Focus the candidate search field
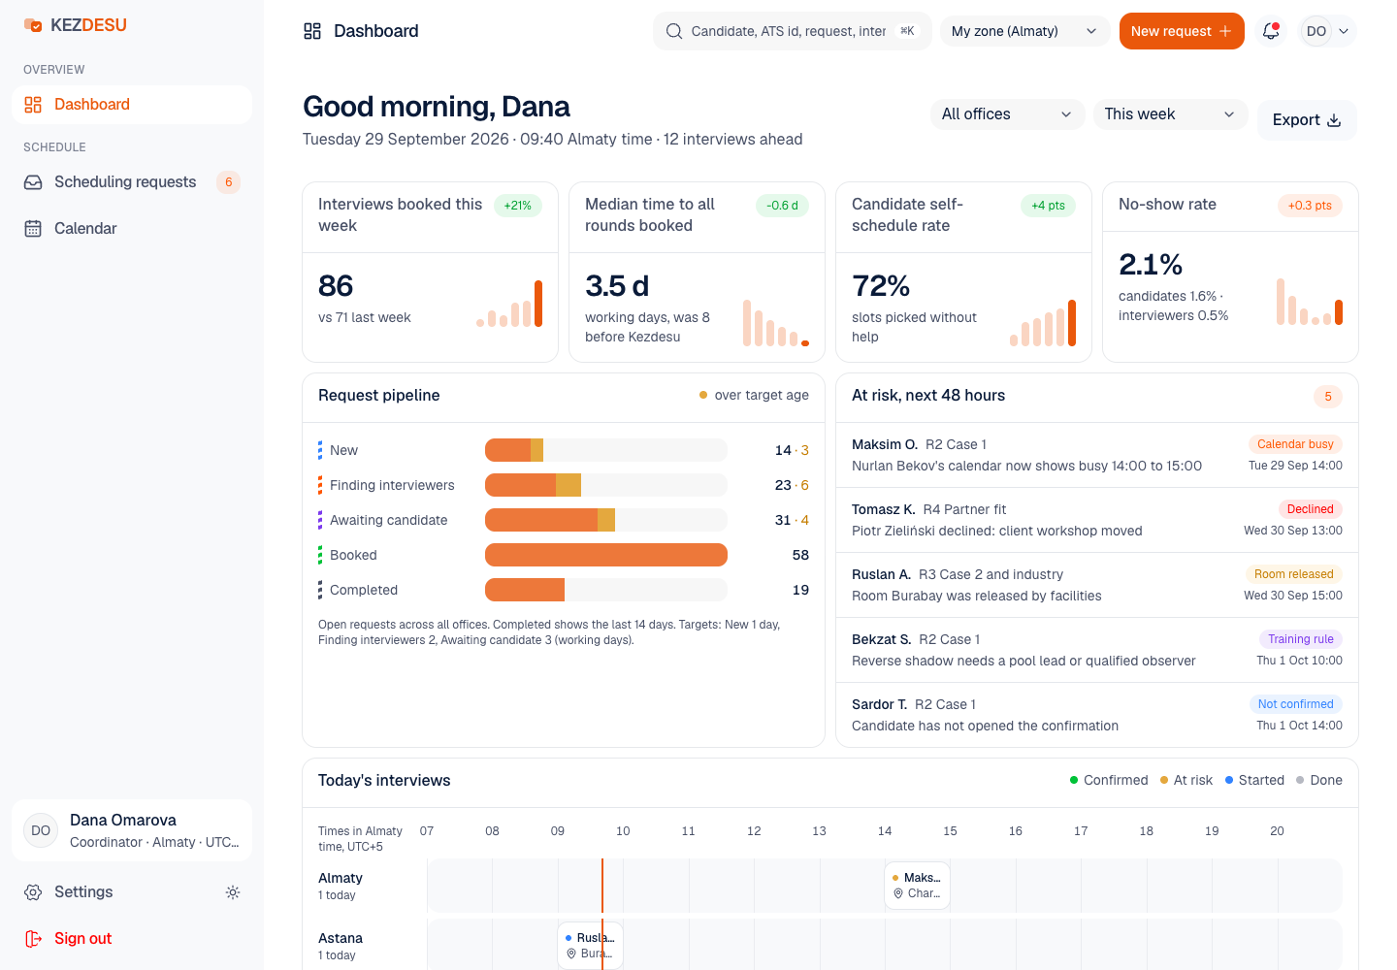Viewport: 1397px width, 970px height. (793, 31)
